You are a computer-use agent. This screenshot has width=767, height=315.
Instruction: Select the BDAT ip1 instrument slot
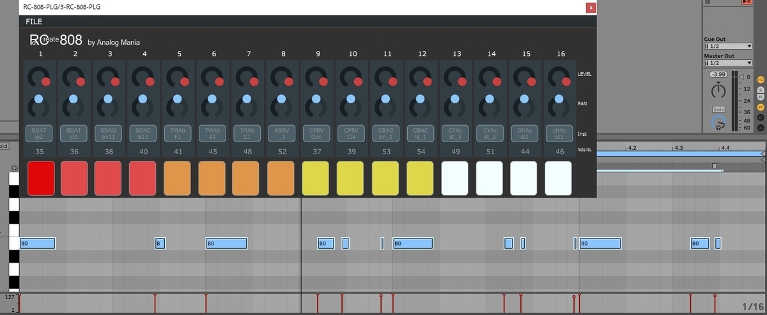(75, 132)
